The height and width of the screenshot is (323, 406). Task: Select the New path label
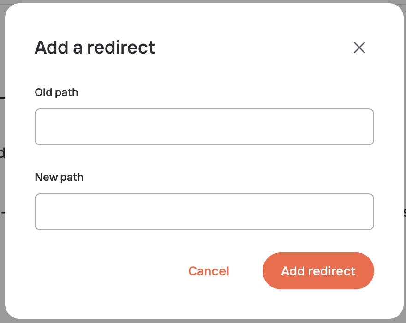pos(59,178)
